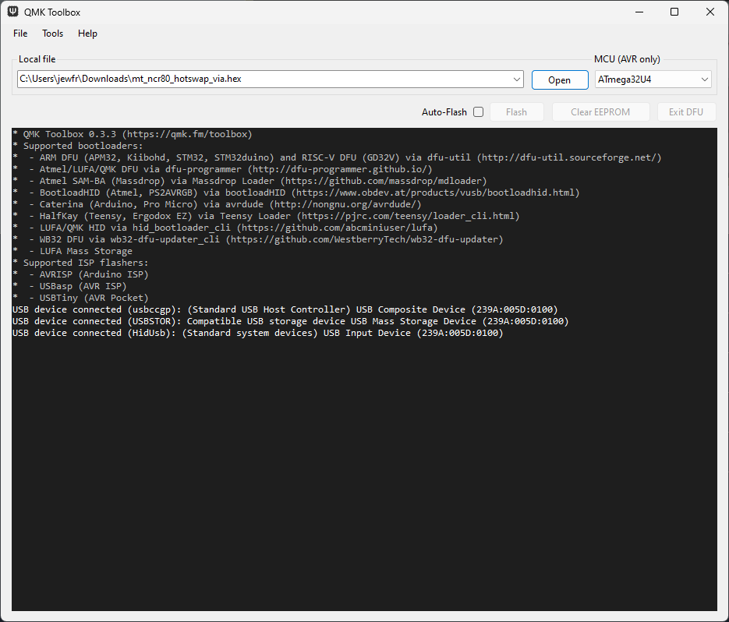Click the QMK Toolbox app icon in title bar
This screenshot has height=622, width=729.
(12, 12)
